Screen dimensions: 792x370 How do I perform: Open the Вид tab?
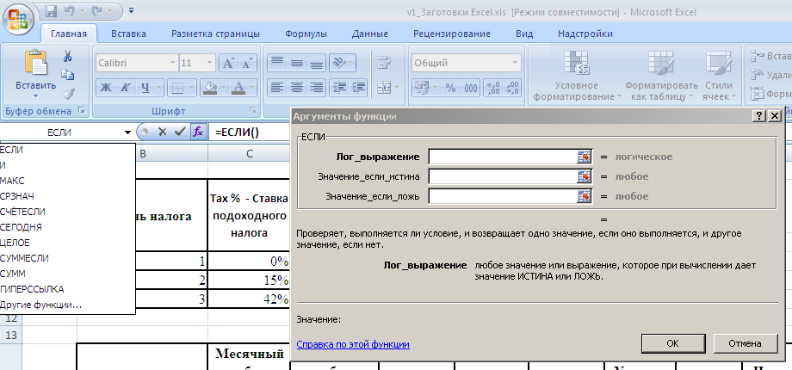524,34
